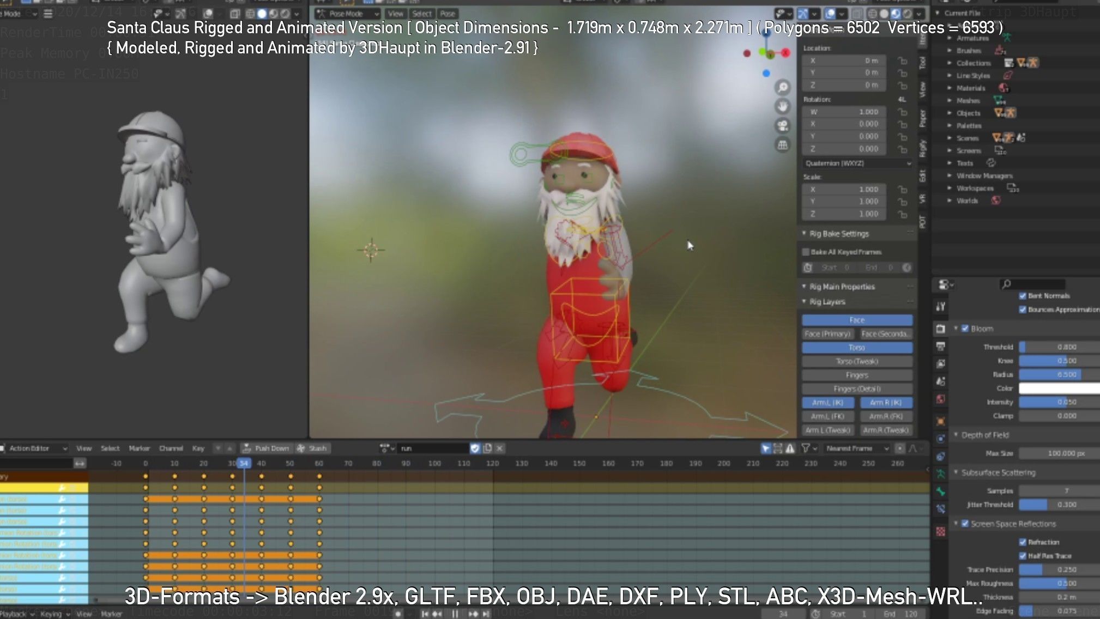Toggle camera view icon in viewport
The image size is (1100, 619).
tap(783, 125)
